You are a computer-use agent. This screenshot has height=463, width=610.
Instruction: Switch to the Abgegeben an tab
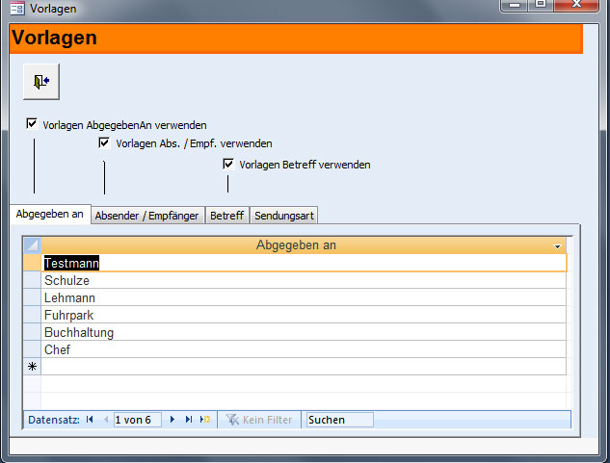tap(50, 214)
